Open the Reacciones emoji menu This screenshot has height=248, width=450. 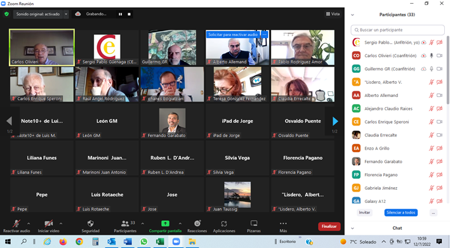click(x=197, y=226)
